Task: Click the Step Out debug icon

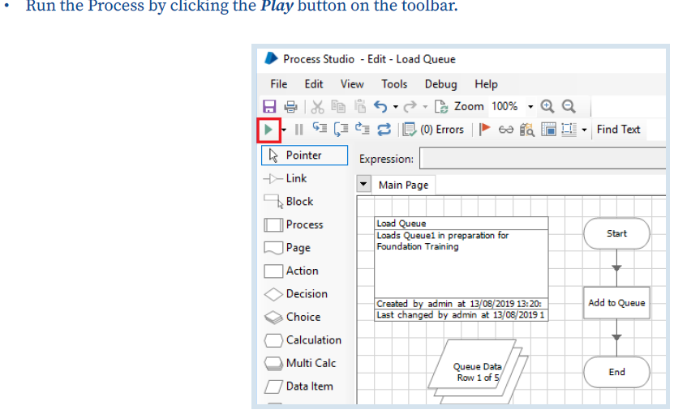Action: point(363,129)
